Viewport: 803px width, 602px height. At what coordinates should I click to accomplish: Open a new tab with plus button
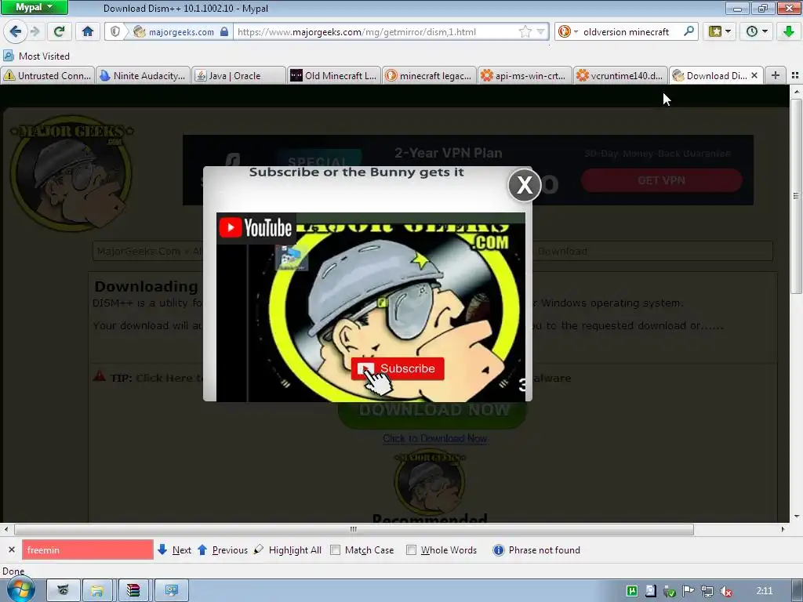click(x=776, y=76)
